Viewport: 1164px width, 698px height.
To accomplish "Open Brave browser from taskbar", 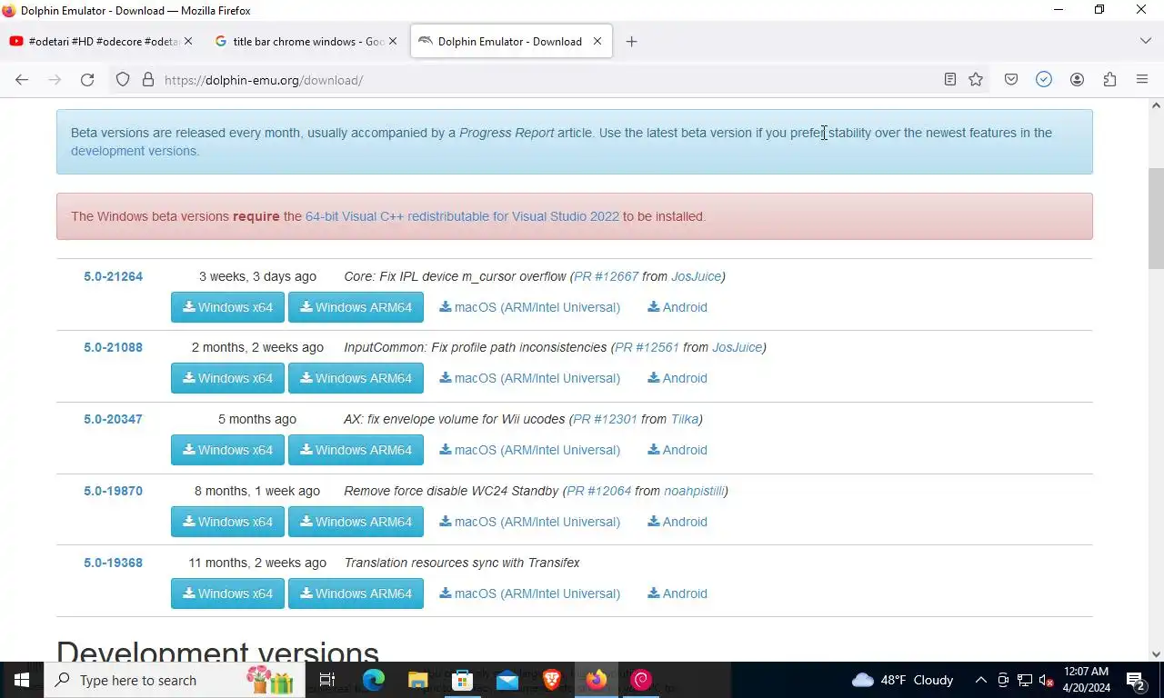I will [x=552, y=680].
